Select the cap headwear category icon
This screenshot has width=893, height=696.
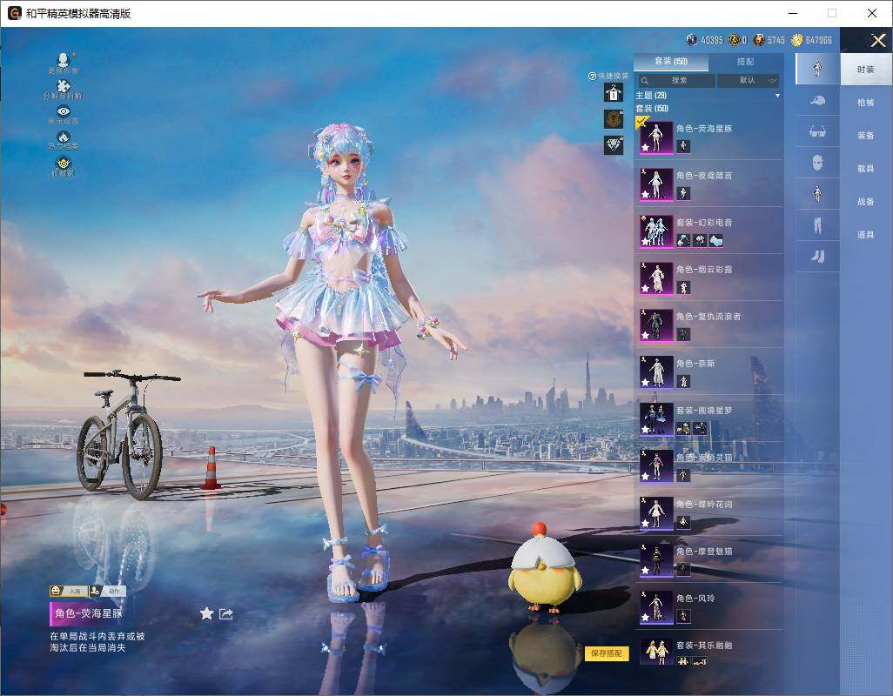pos(817,101)
